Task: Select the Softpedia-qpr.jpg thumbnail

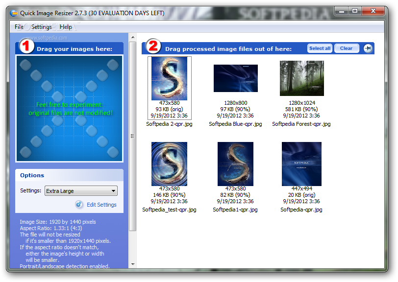Action: tap(301, 164)
